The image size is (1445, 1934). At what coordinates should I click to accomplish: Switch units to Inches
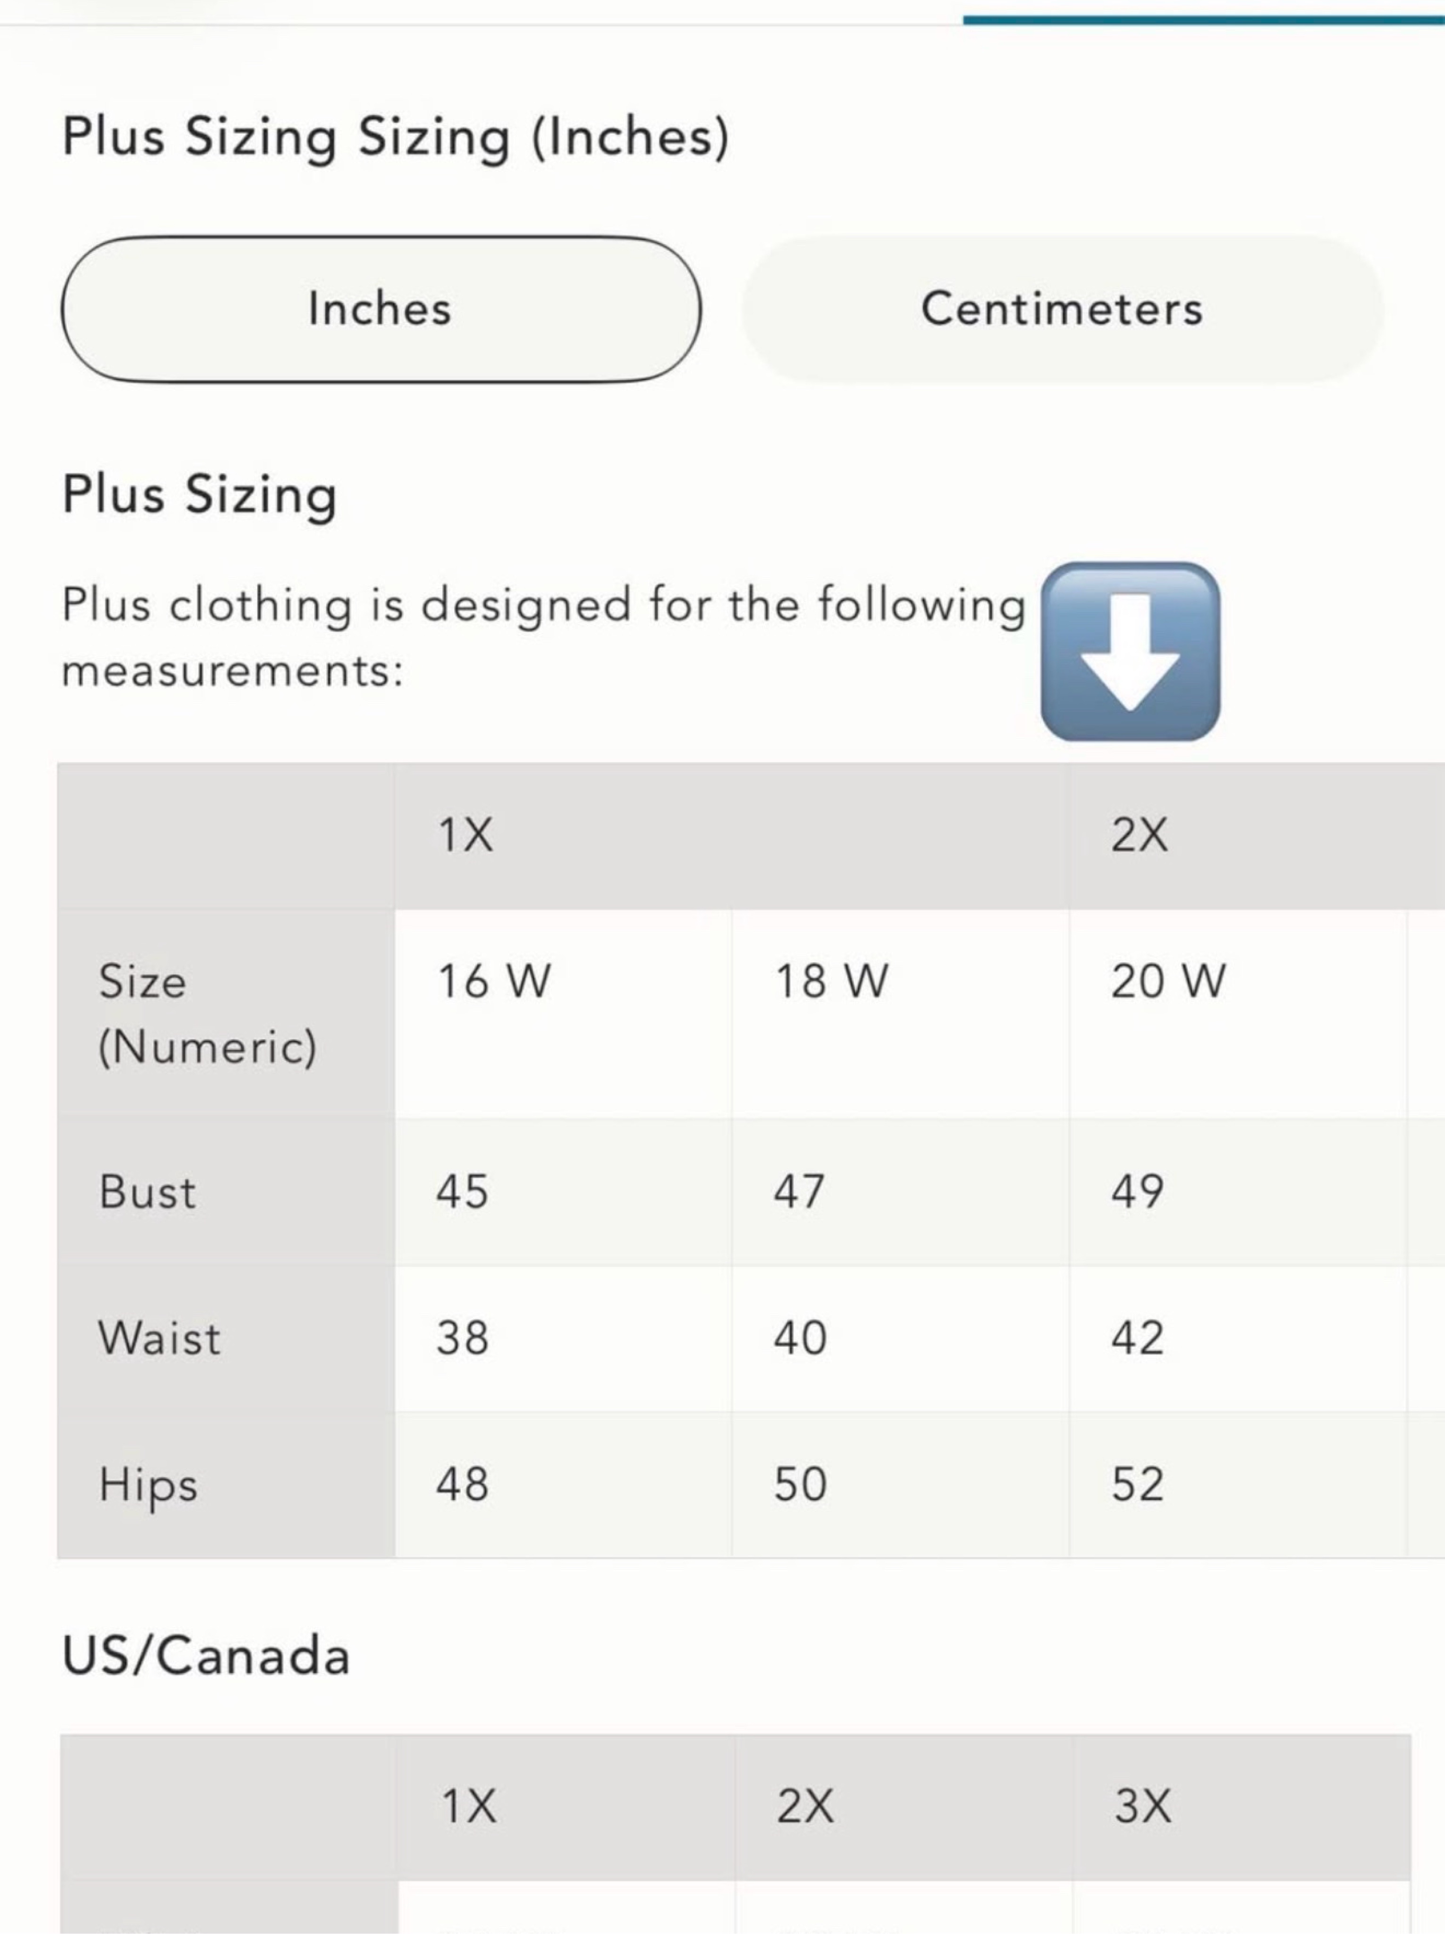pyautogui.click(x=381, y=309)
